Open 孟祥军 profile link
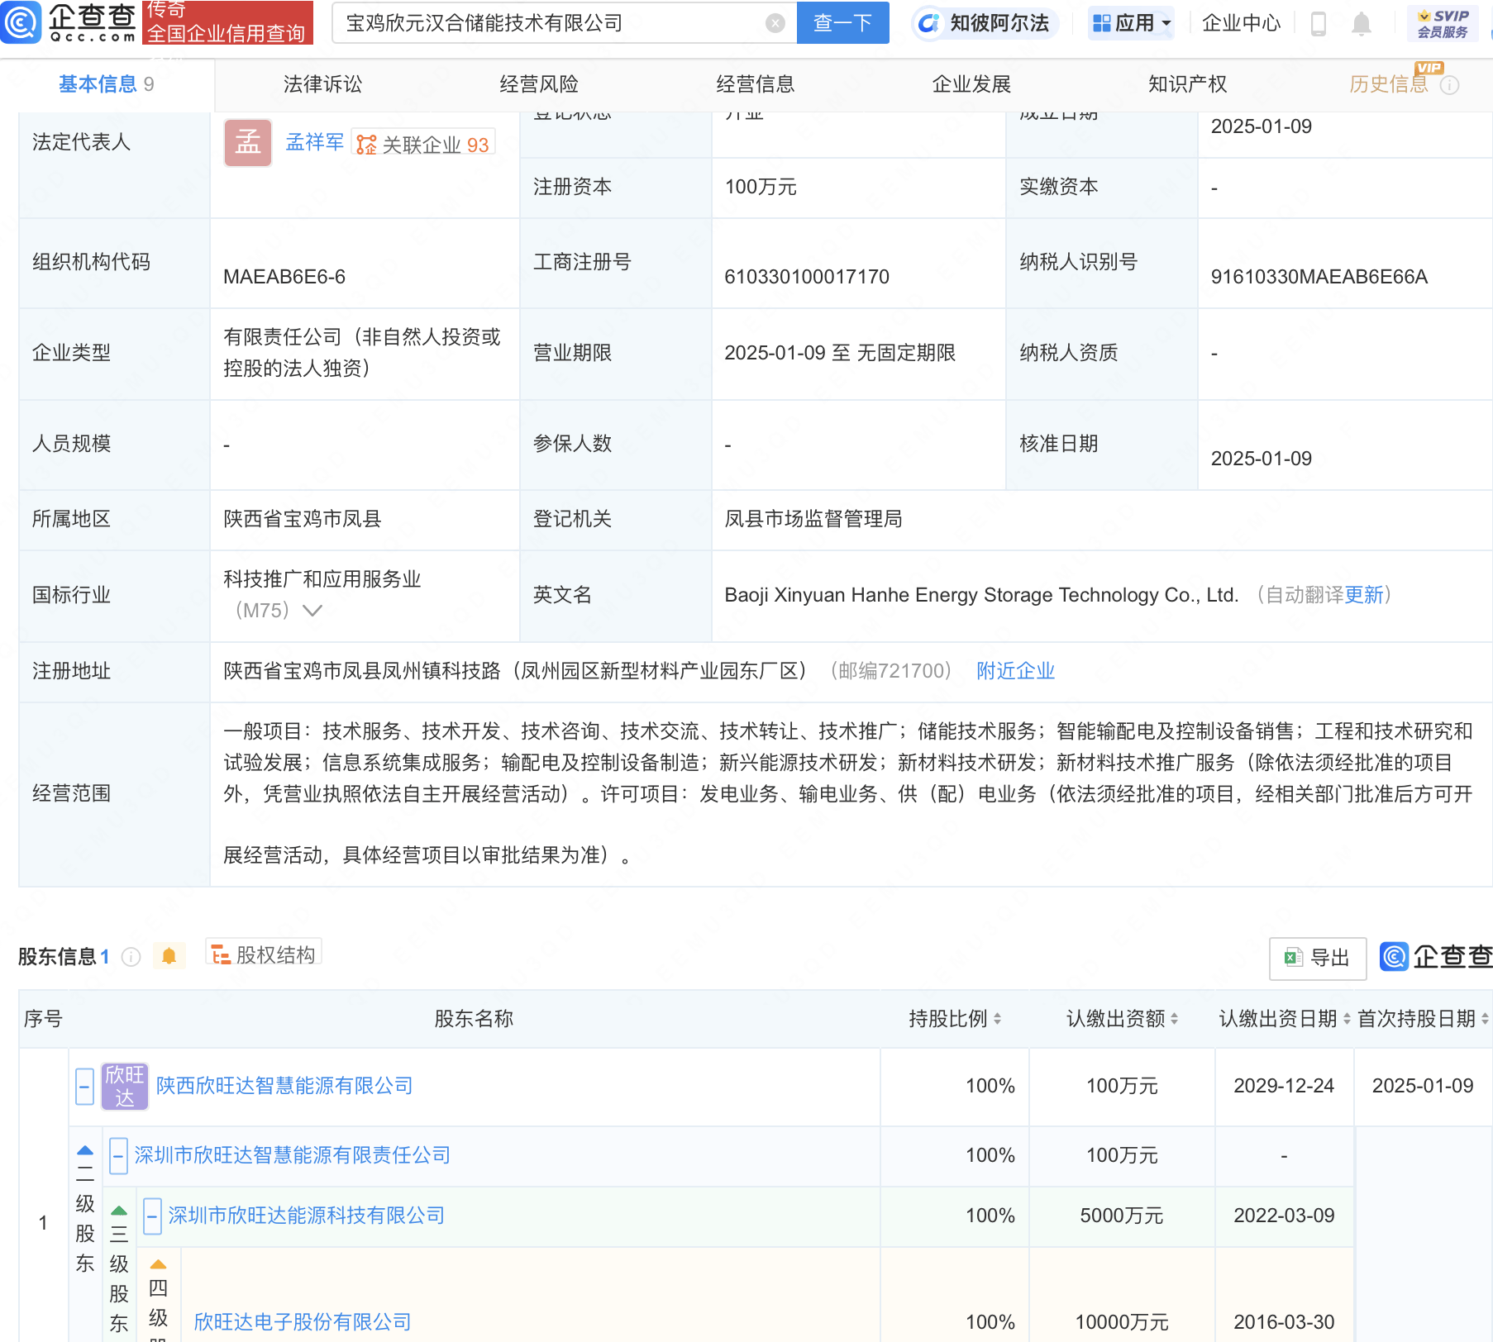The width and height of the screenshot is (1493, 1342). click(314, 142)
